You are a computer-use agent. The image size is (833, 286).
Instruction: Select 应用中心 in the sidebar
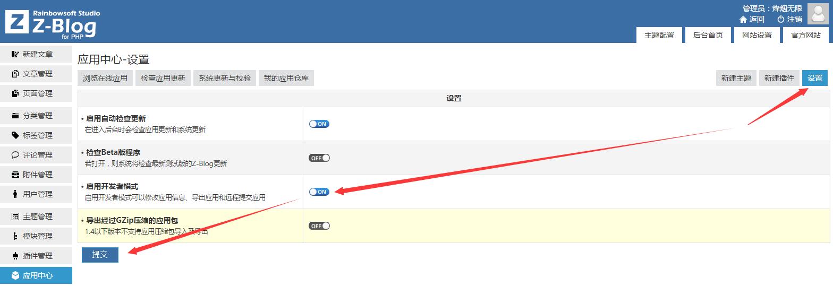click(x=36, y=275)
